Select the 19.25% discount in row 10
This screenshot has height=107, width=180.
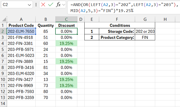click(66, 79)
